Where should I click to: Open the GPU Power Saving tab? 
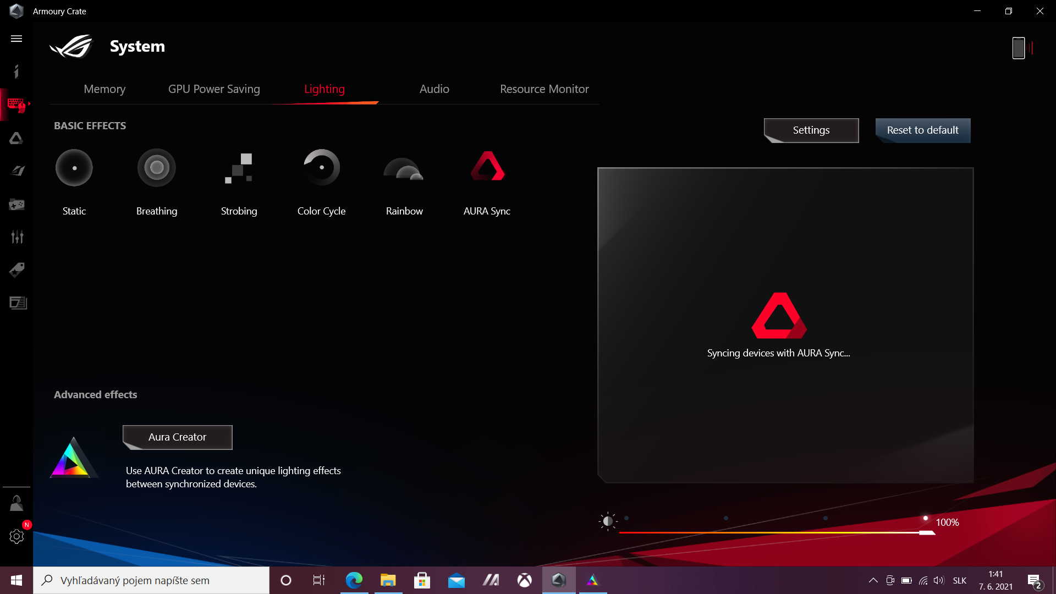click(x=214, y=89)
